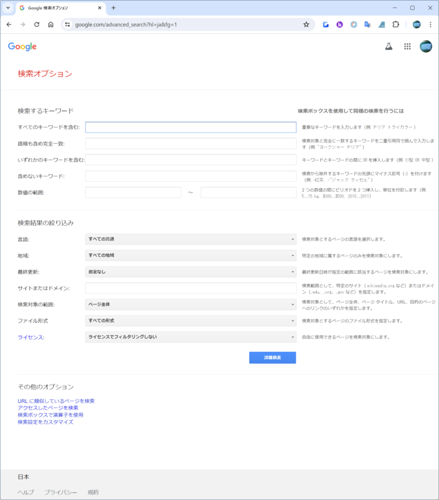Click the その他のオプション heading
Viewport: 439px width, 500px height.
46,387
